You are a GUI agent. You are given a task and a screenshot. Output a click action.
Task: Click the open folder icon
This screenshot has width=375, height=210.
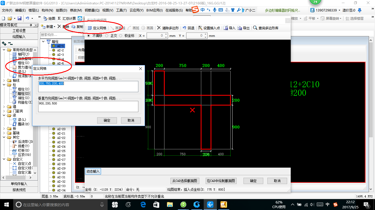coord(10,18)
